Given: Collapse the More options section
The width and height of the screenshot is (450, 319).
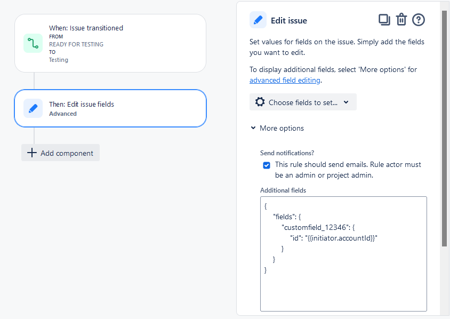Looking at the screenshot, I should tap(277, 128).
